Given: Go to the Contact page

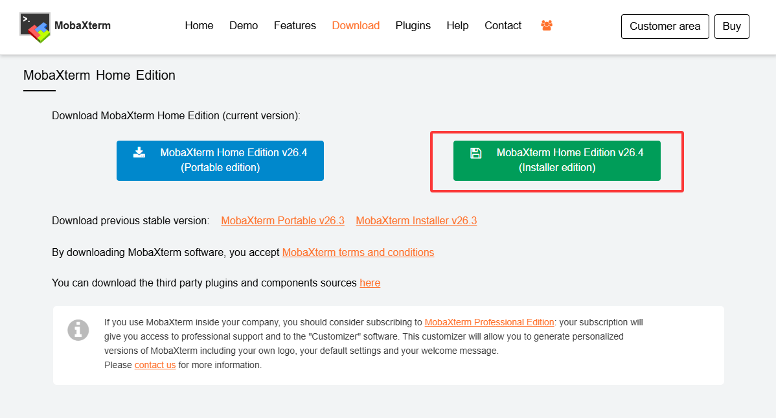Looking at the screenshot, I should click(x=503, y=26).
